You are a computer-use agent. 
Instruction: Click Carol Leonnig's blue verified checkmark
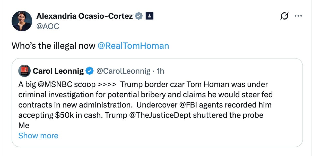coord(89,71)
